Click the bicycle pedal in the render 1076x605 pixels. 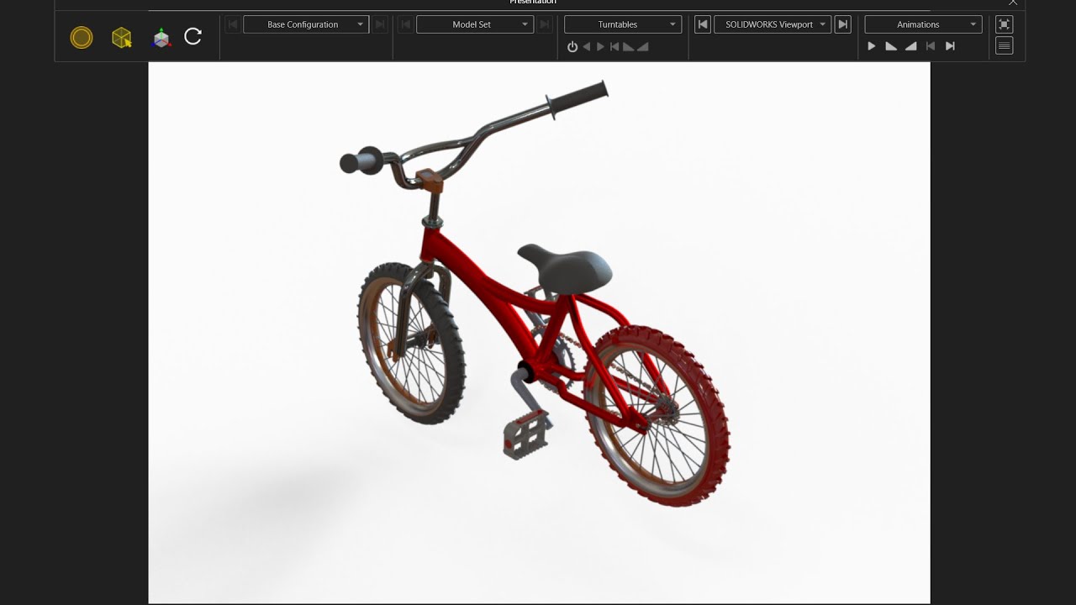click(x=525, y=434)
